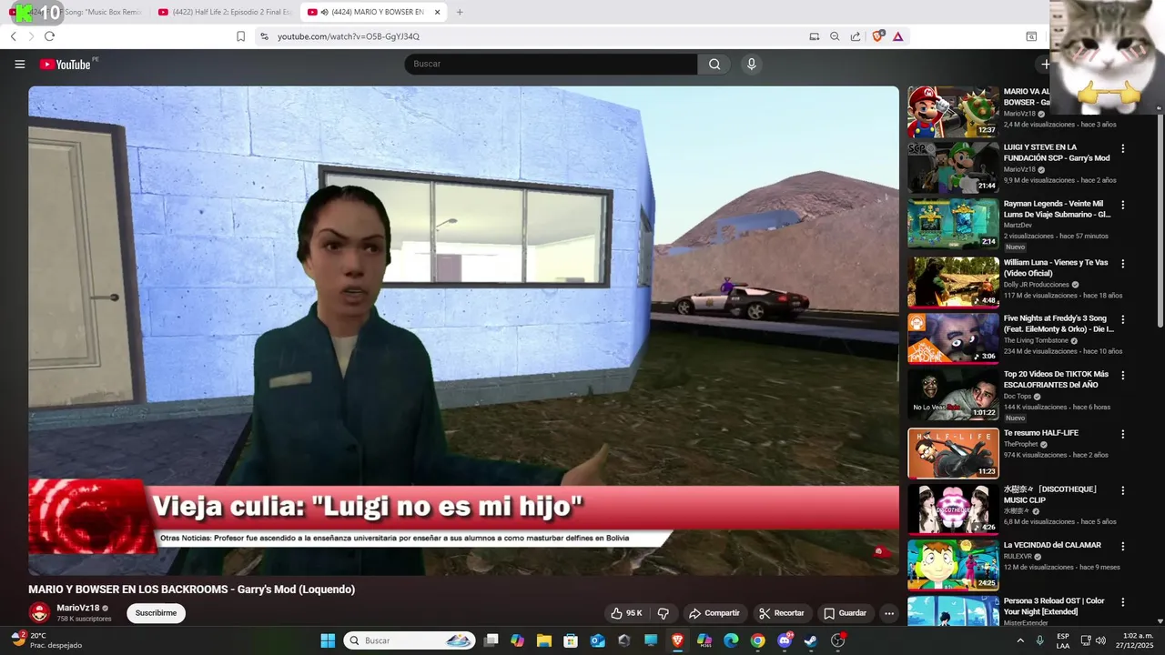The image size is (1165, 655).
Task: Open more actions three-dot menu under video
Action: tap(889, 613)
